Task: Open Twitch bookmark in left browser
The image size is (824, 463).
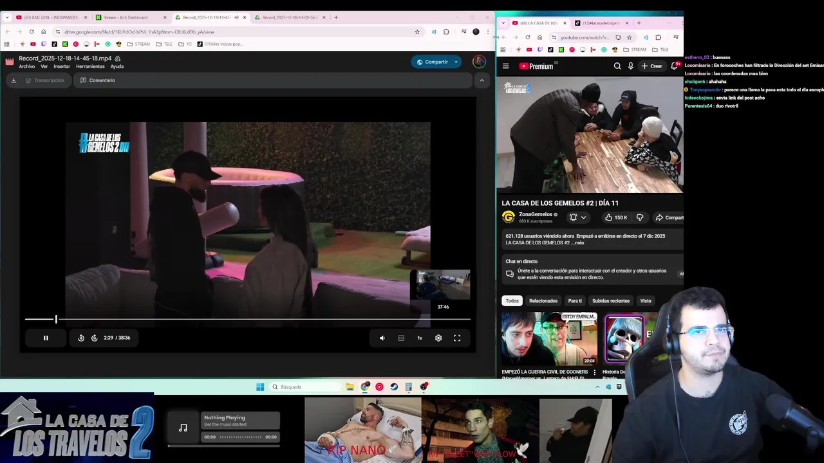Action: click(44, 44)
